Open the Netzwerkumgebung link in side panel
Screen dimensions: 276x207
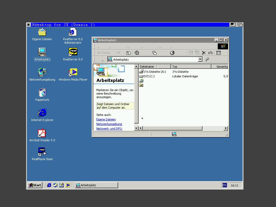(109, 124)
